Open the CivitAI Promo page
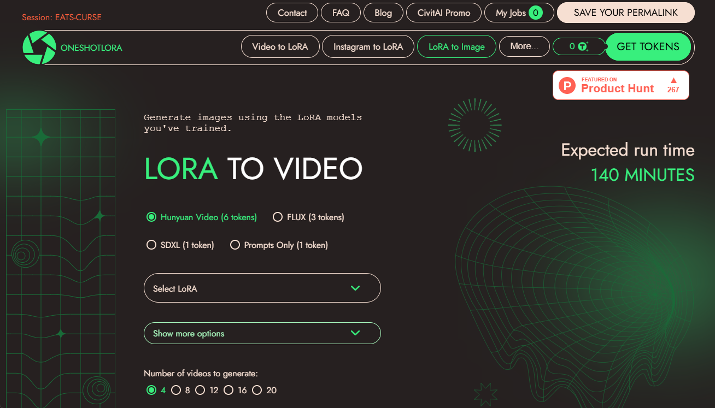Image resolution: width=715 pixels, height=408 pixels. pos(444,13)
